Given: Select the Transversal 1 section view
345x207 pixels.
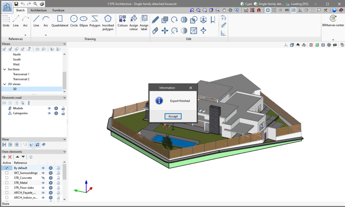Looking at the screenshot, I should click(x=21, y=74).
